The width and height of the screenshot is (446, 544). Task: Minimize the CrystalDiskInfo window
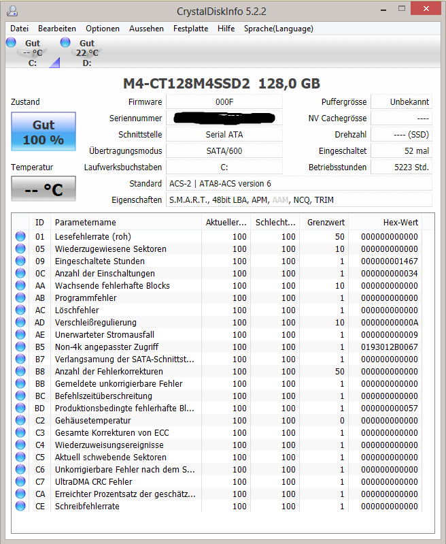click(x=383, y=10)
